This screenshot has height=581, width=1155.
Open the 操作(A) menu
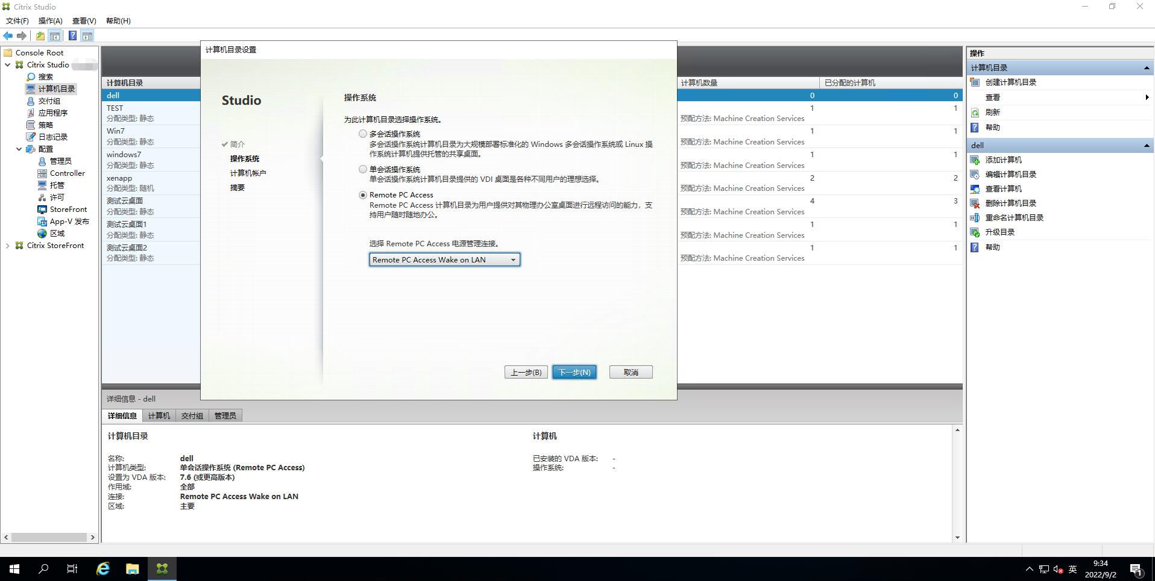[x=50, y=20]
